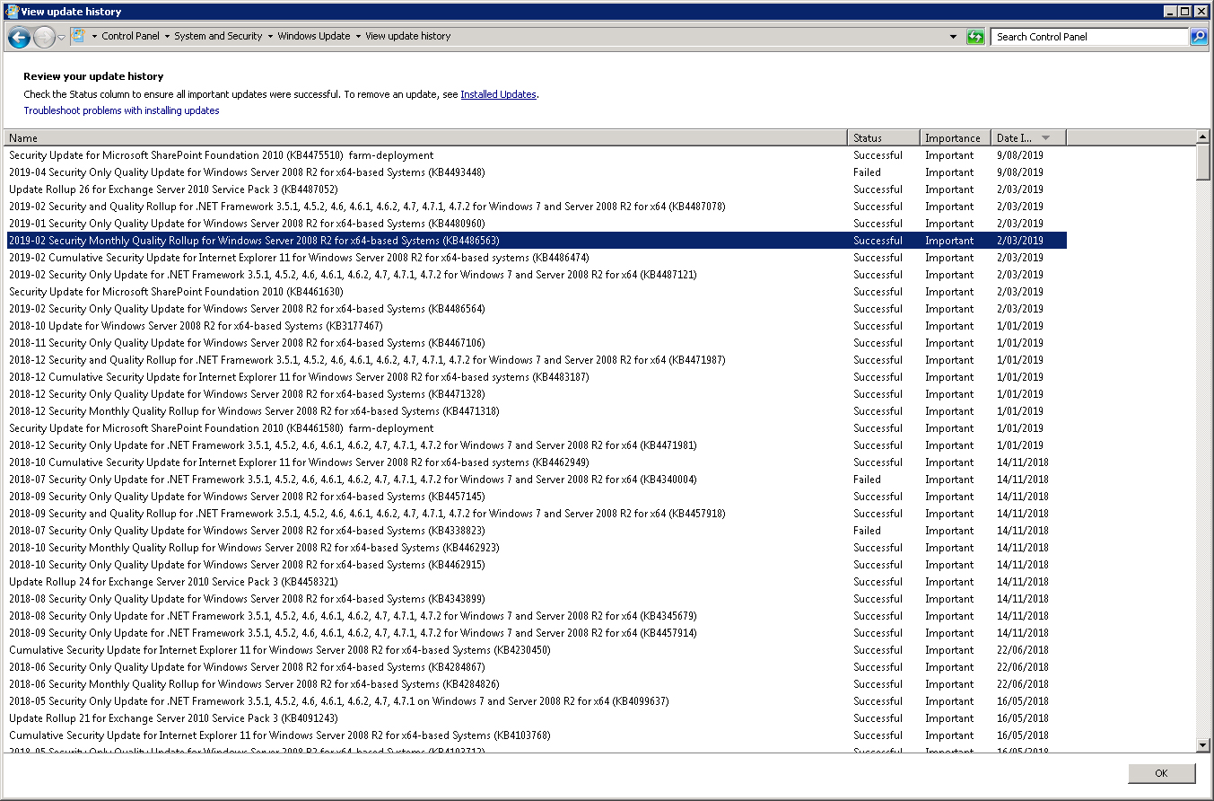This screenshot has height=801, width=1214.
Task: Click the search magnifier icon
Action: (1199, 37)
